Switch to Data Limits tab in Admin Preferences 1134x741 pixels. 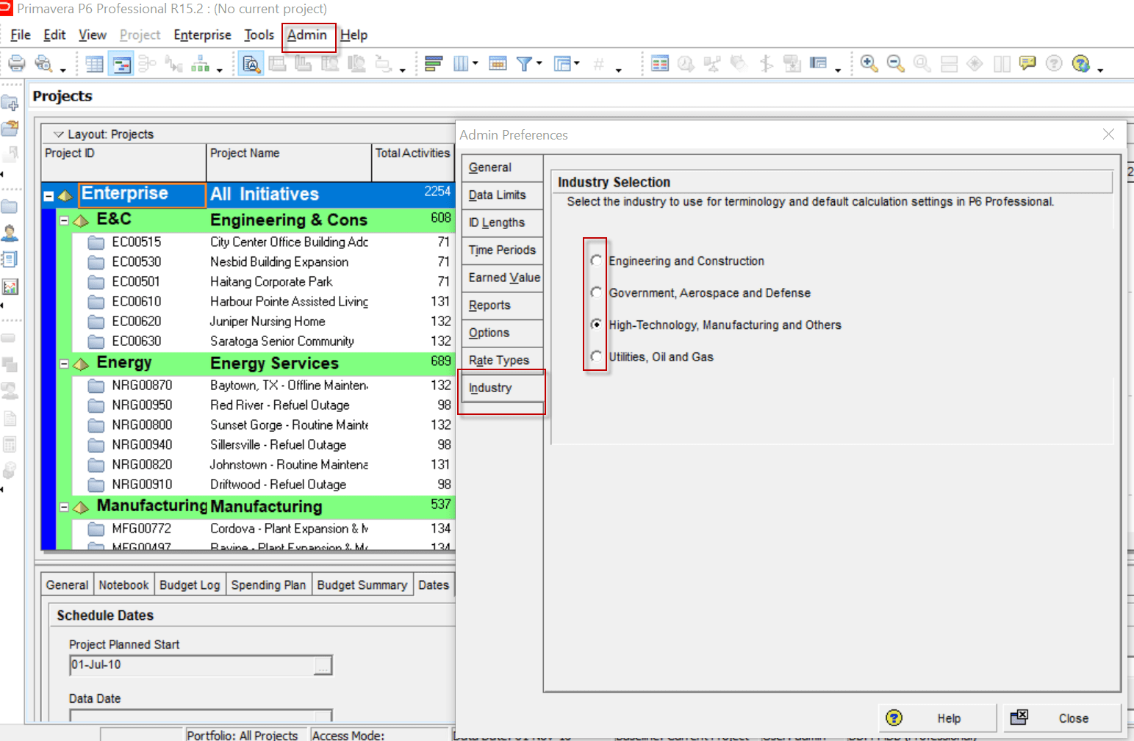coord(503,195)
